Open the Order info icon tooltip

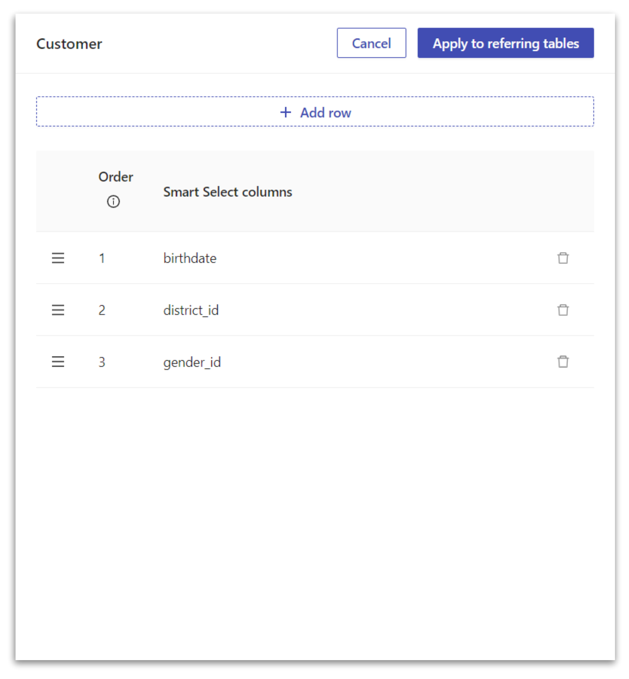(113, 201)
